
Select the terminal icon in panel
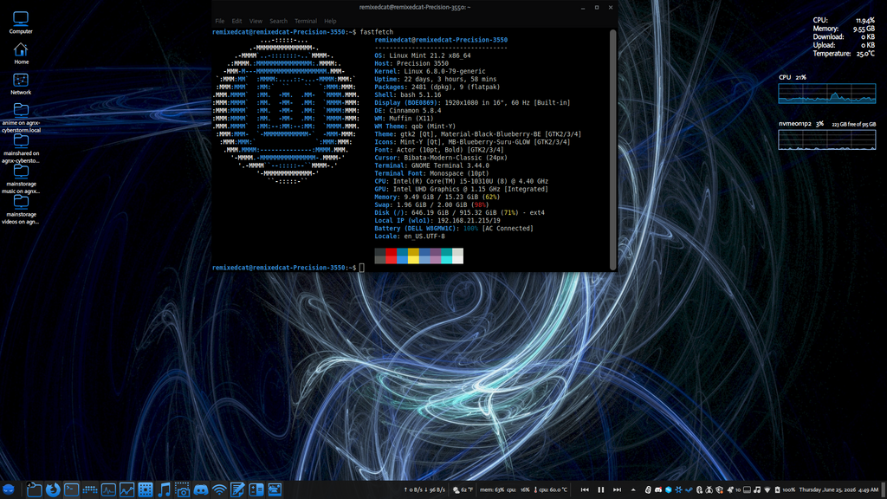pos(71,489)
